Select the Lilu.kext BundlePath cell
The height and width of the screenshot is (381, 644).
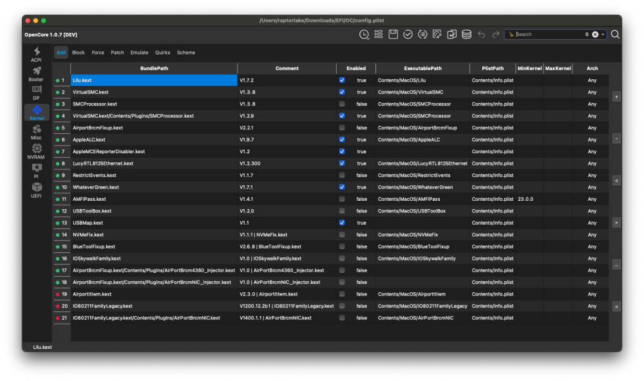click(154, 80)
